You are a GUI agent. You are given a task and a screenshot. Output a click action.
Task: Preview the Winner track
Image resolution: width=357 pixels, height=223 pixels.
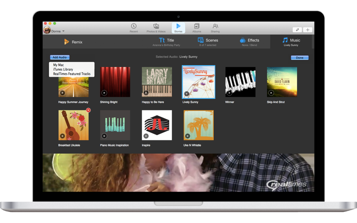click(x=229, y=93)
